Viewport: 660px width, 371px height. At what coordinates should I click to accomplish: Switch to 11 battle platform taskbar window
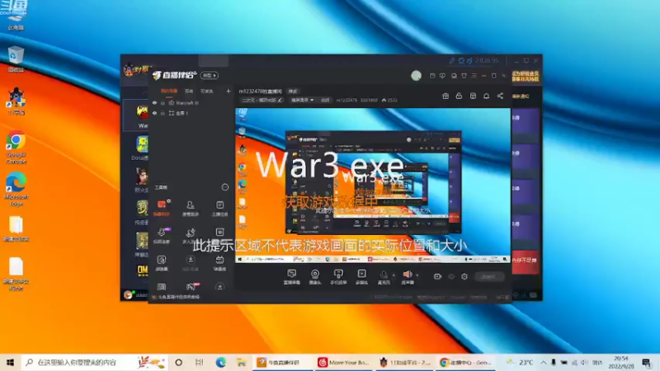404,362
